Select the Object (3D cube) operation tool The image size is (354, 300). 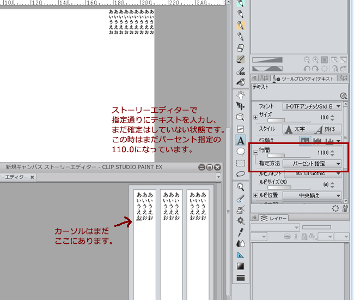(x=240, y=117)
